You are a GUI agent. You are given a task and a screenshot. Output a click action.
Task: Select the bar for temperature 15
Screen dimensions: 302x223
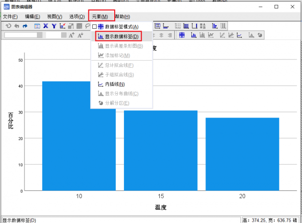pyautogui.click(x=161, y=151)
